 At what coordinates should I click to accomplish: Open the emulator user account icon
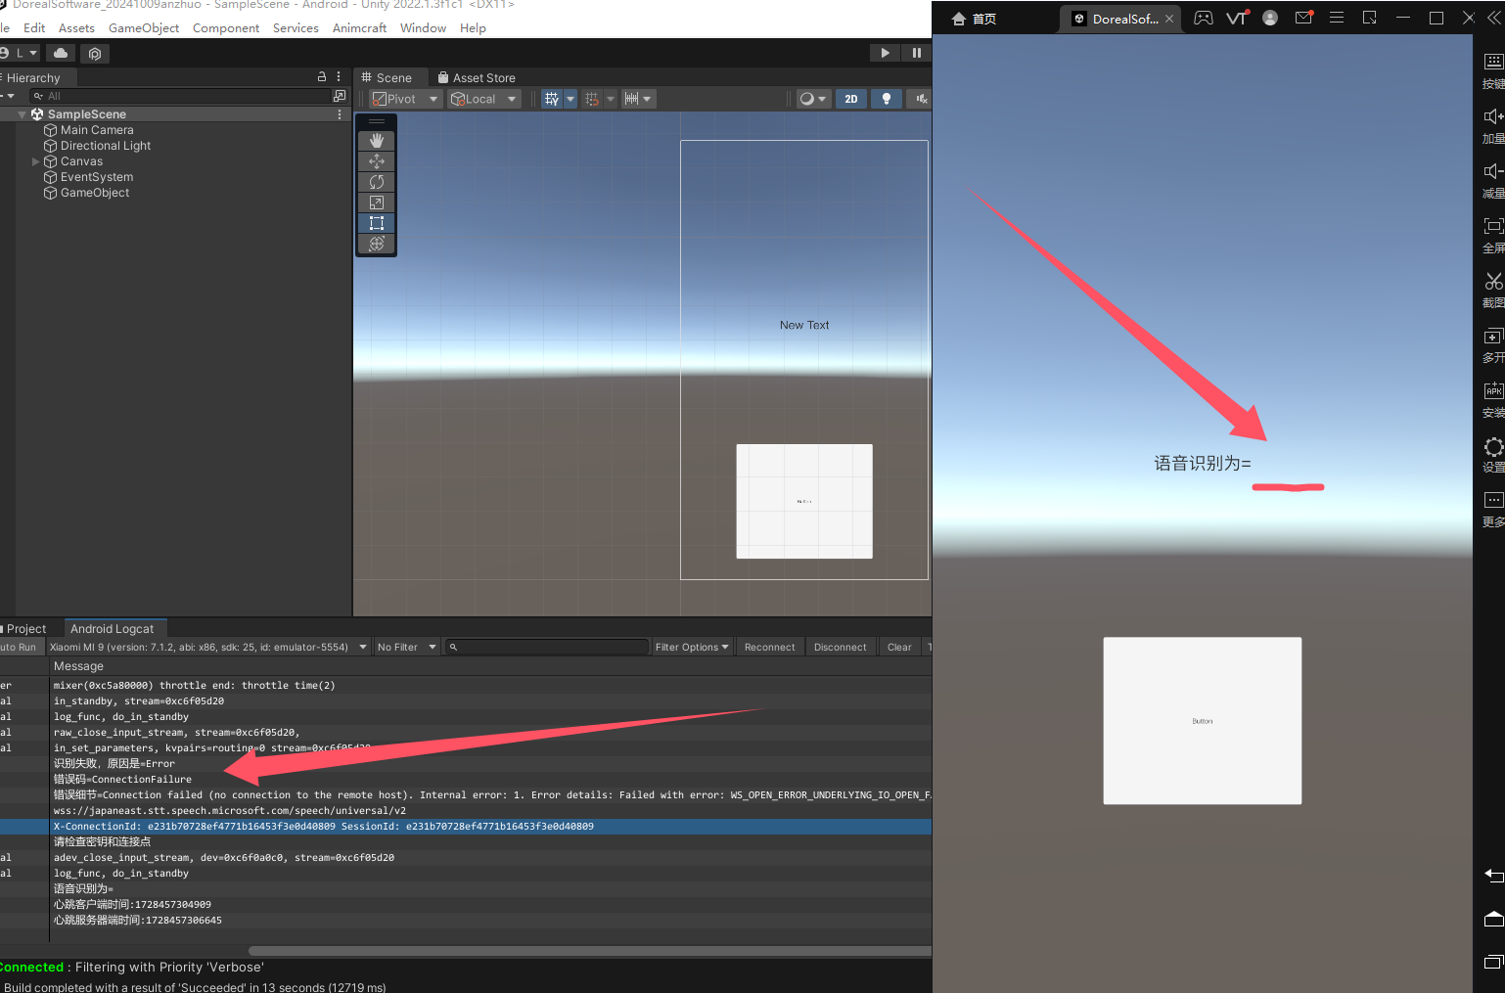[1270, 18]
